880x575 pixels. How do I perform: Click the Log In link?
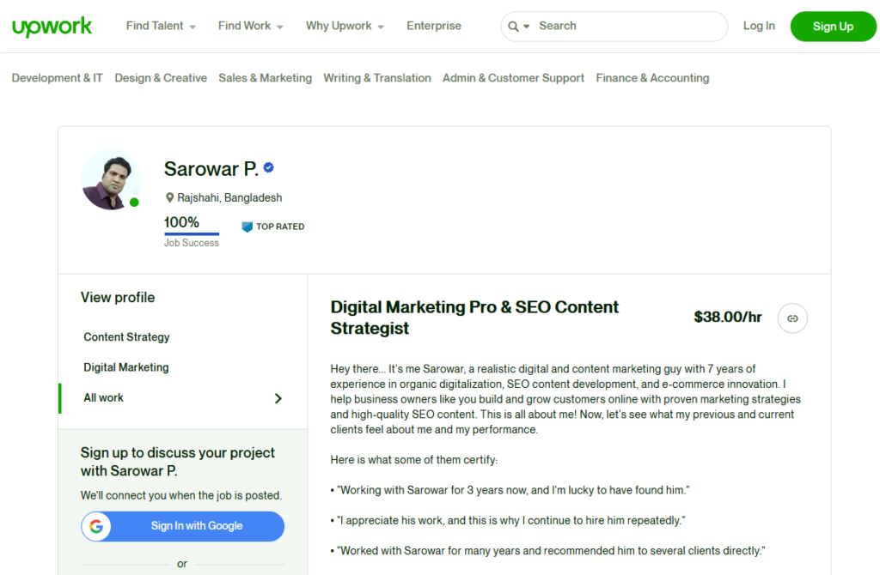click(x=759, y=26)
